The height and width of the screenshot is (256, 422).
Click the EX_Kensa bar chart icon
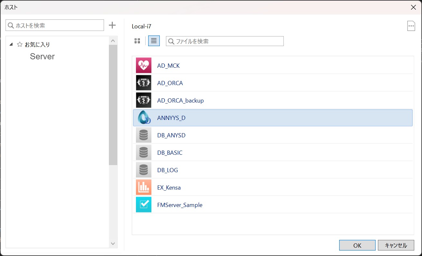[x=144, y=187]
